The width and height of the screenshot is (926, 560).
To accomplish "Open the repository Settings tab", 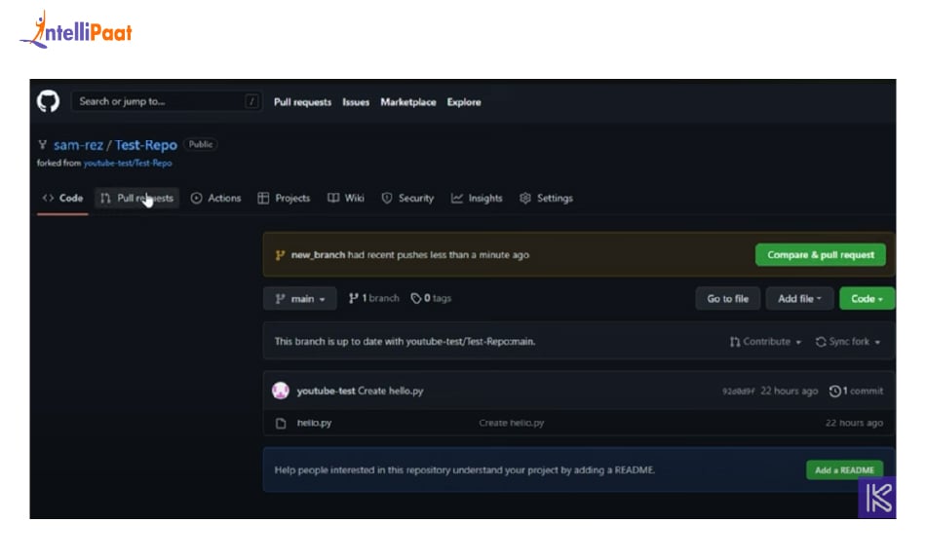I will point(546,199).
